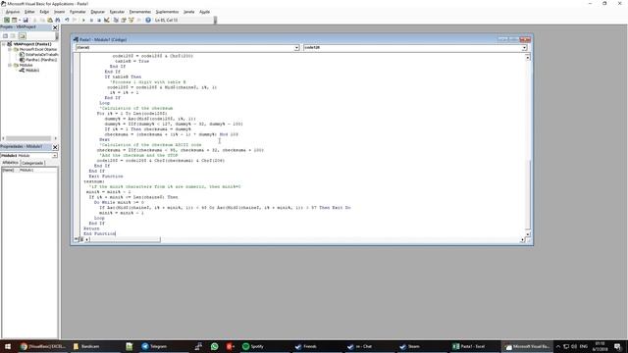Open Chrome window in the taskbar
The height and width of the screenshot is (353, 628).
point(42,346)
